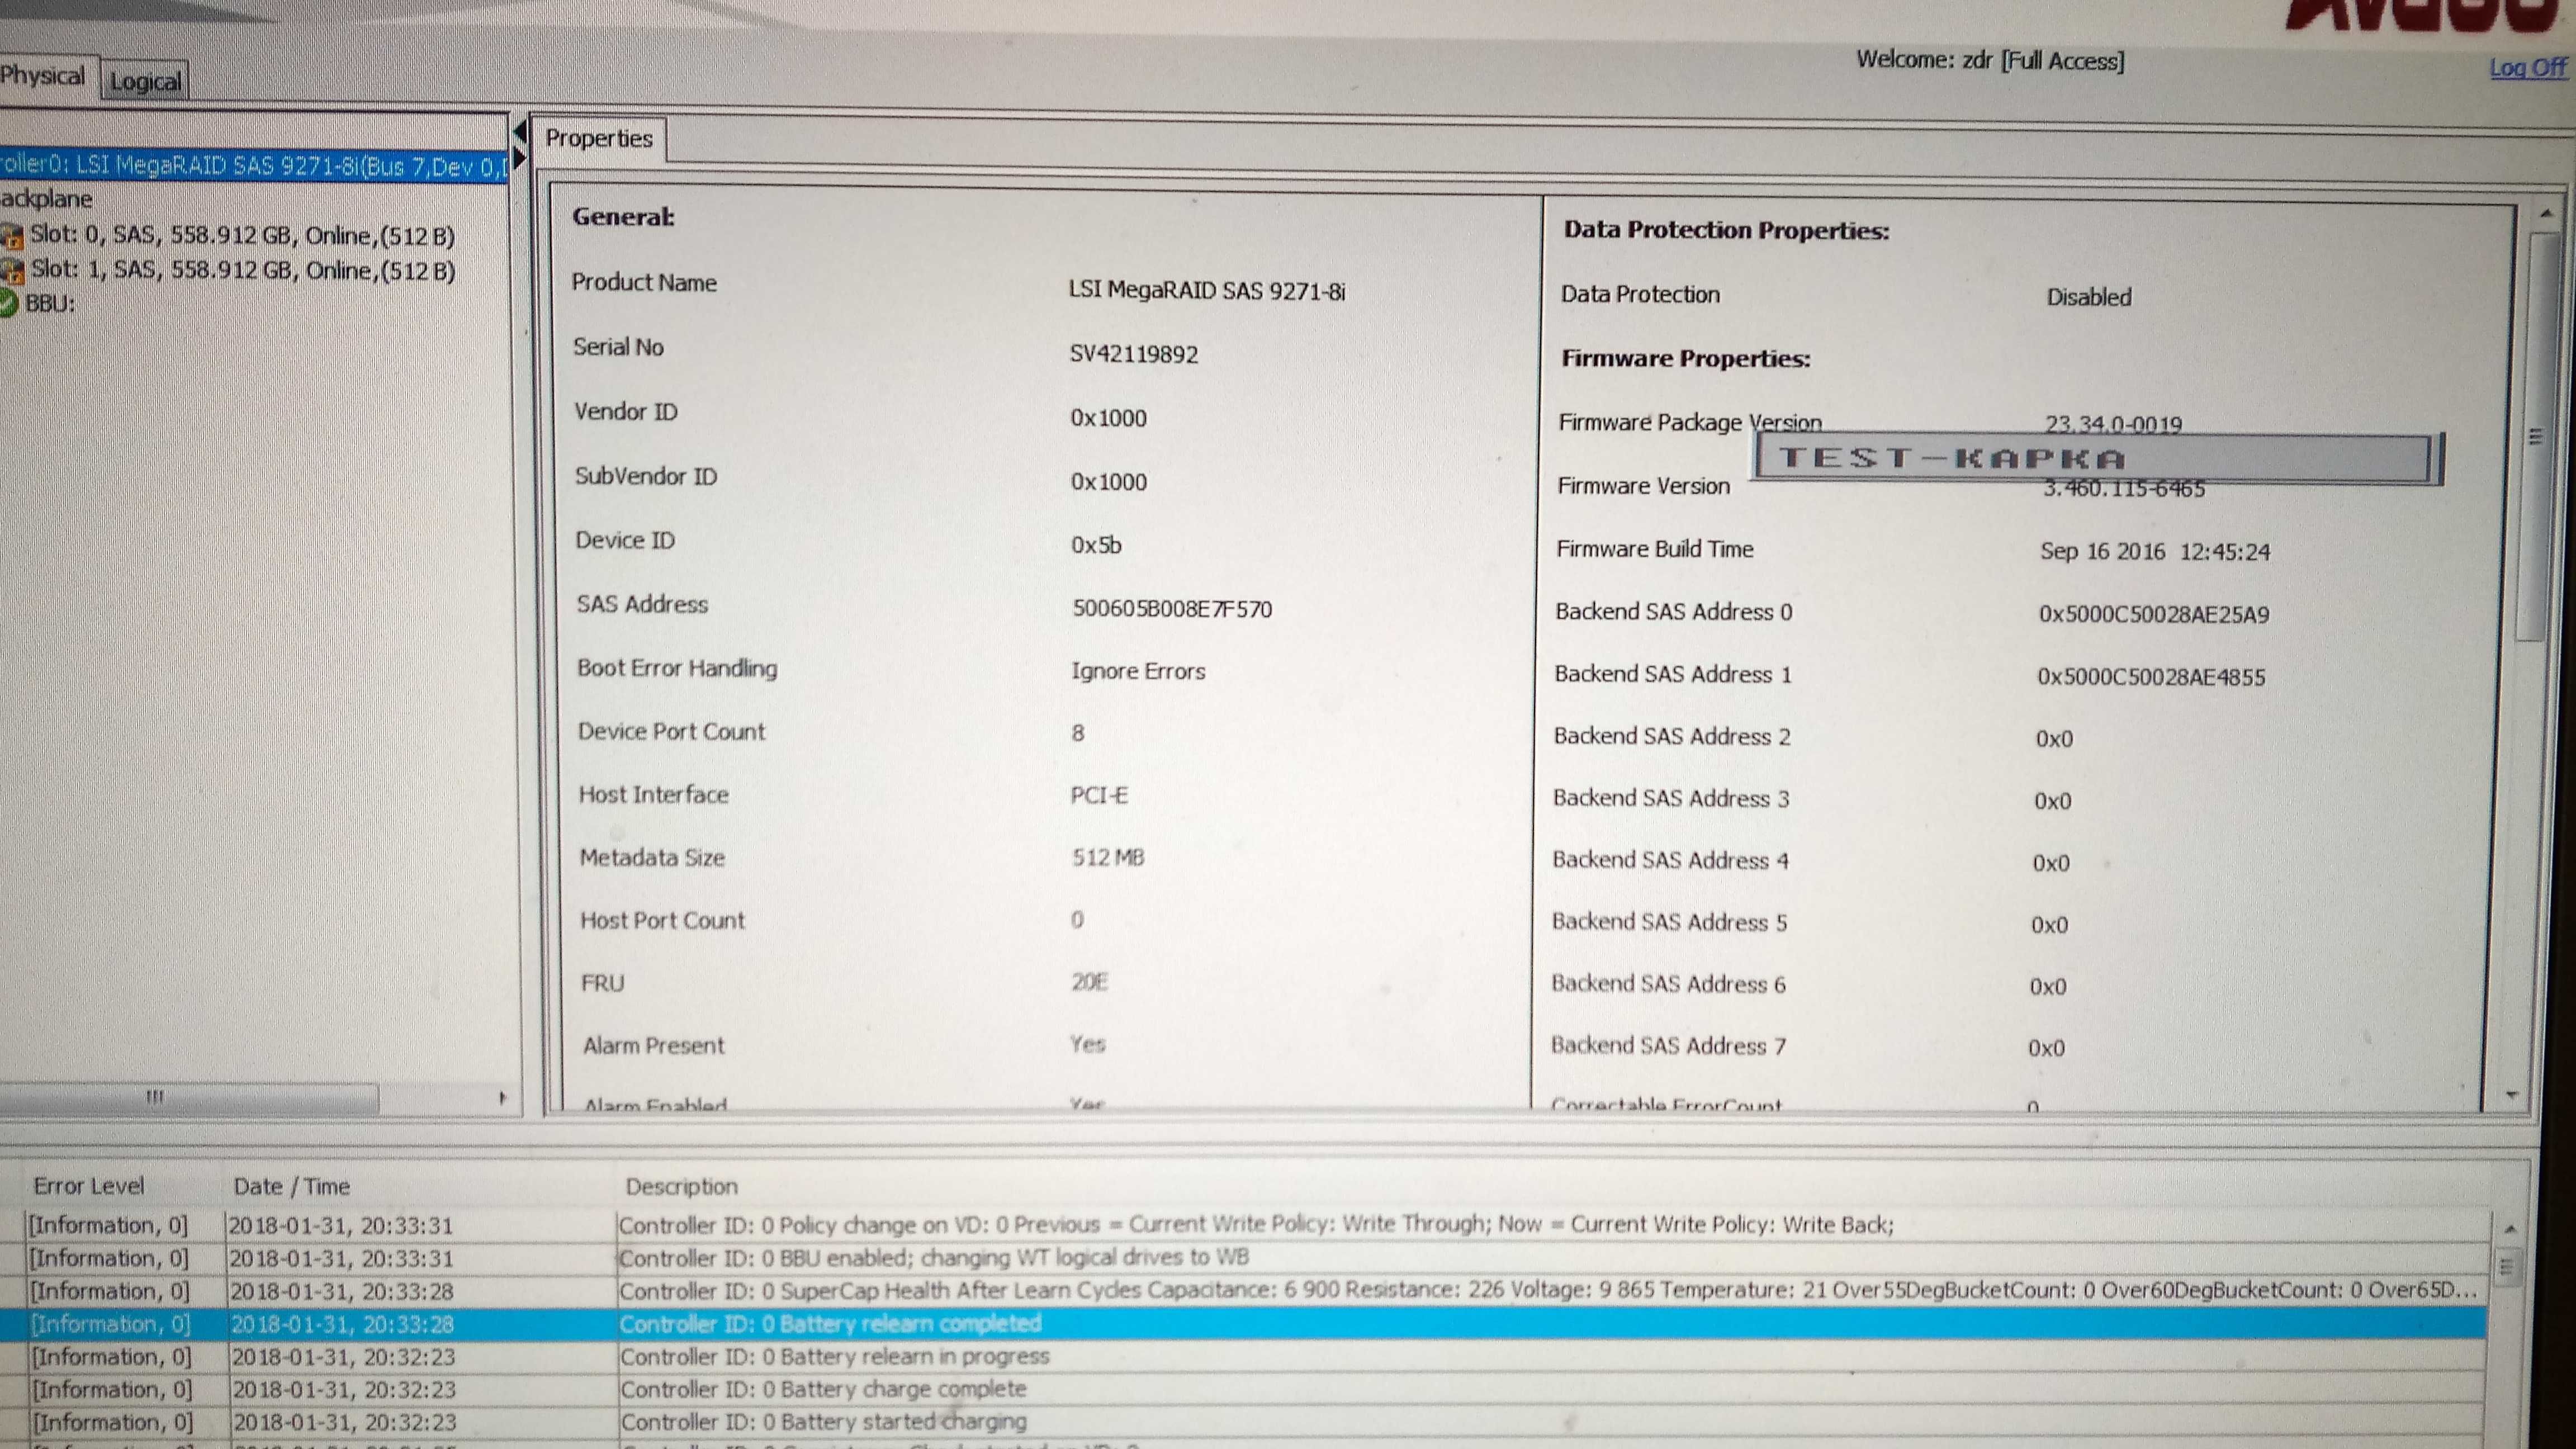Sort log by Description column header
This screenshot has height=1449, width=2576.
click(x=682, y=1187)
